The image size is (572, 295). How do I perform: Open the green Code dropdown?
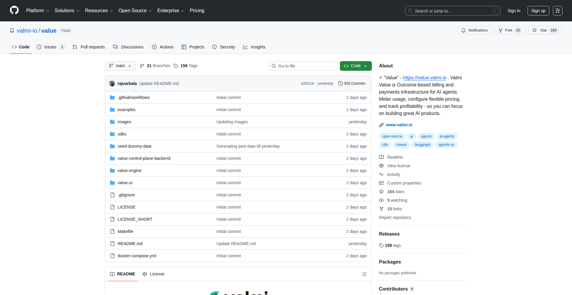[355, 66]
